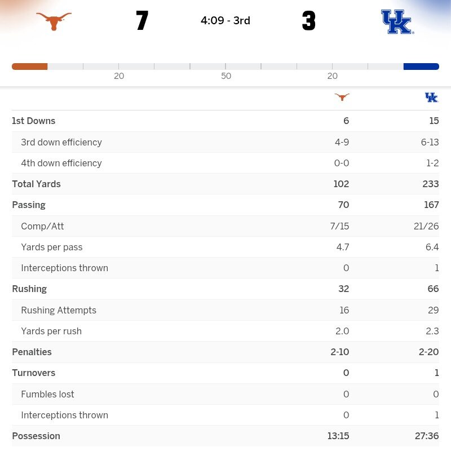
Task: Select the 4th down efficiency row label
Action: click(x=61, y=163)
